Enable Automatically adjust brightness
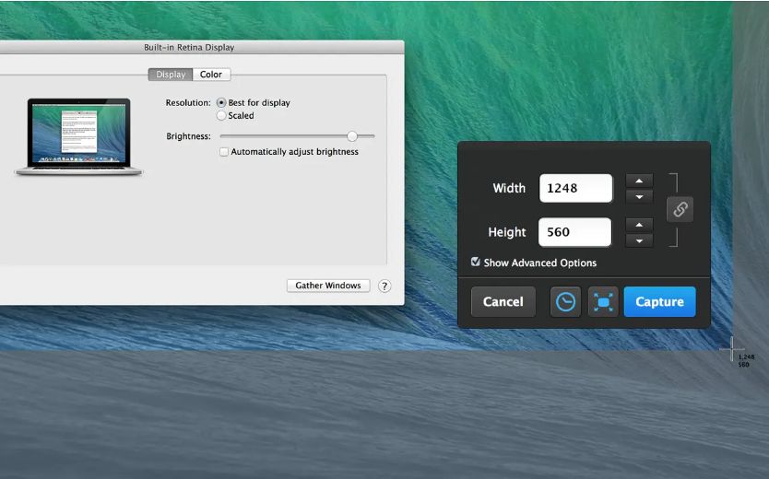The height and width of the screenshot is (479, 769). (224, 152)
